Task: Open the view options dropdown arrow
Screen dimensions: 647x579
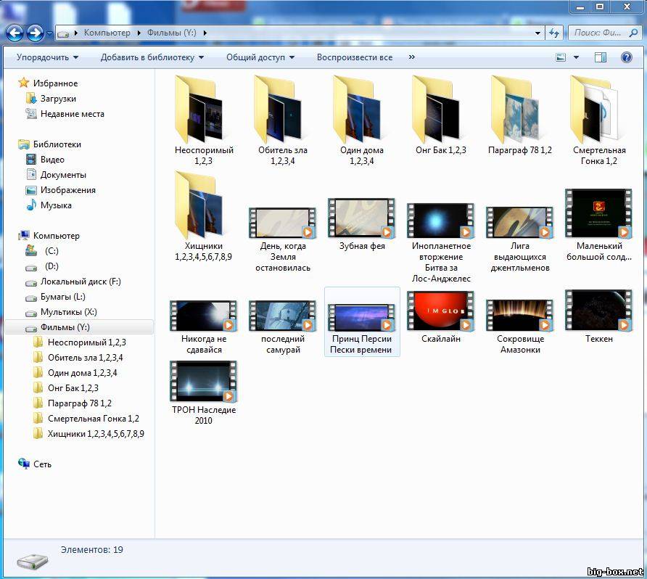Action: point(576,57)
